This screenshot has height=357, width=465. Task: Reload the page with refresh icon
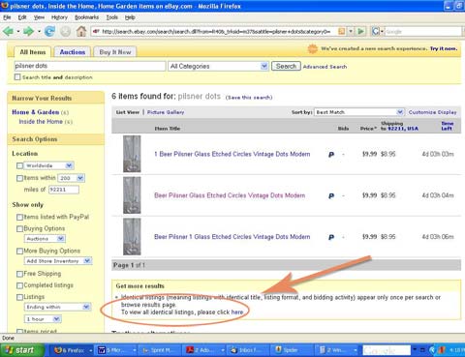tap(49, 31)
